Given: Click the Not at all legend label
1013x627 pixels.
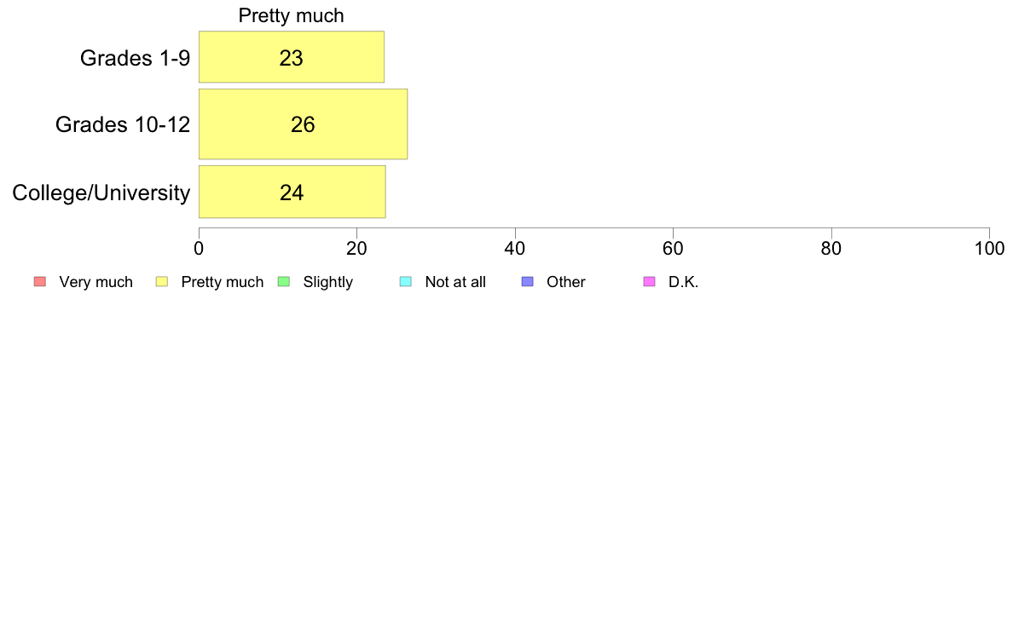Looking at the screenshot, I should (455, 282).
